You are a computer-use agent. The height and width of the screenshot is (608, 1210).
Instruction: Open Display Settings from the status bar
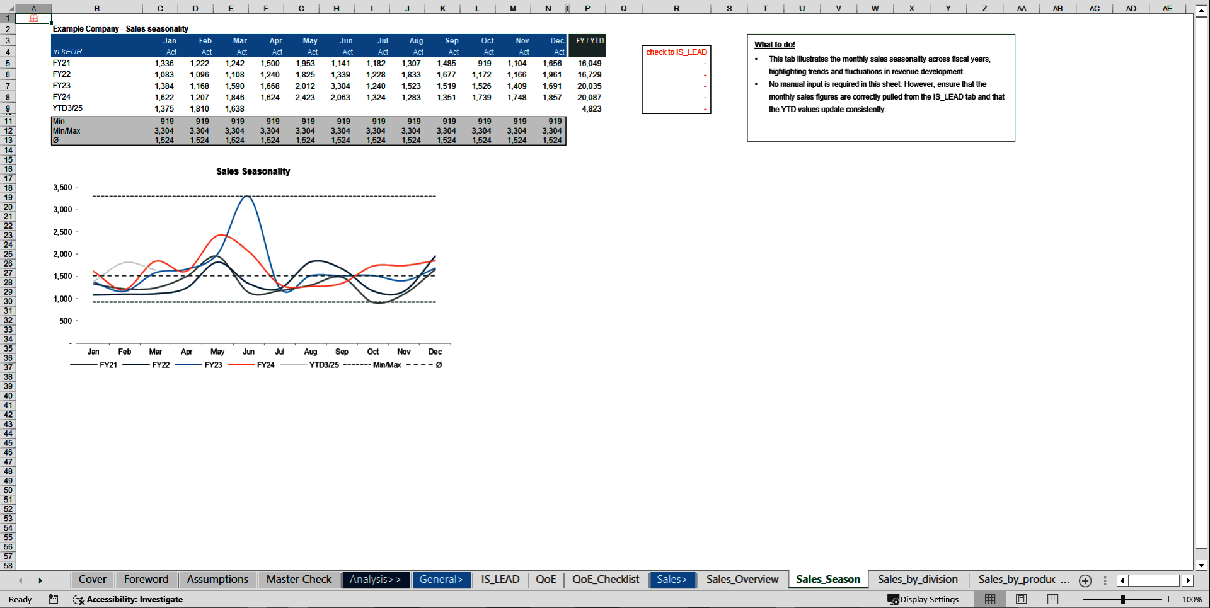point(924,599)
